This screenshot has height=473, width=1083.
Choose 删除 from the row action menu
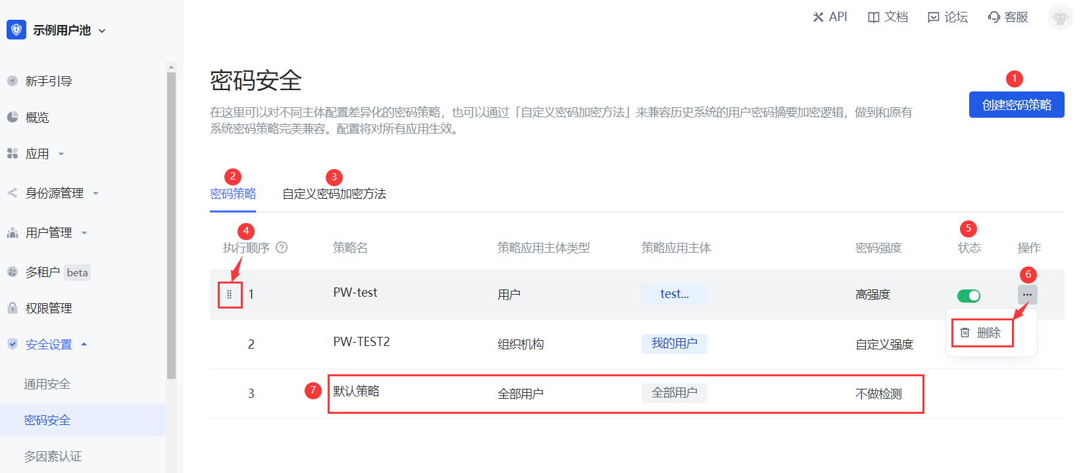[981, 333]
